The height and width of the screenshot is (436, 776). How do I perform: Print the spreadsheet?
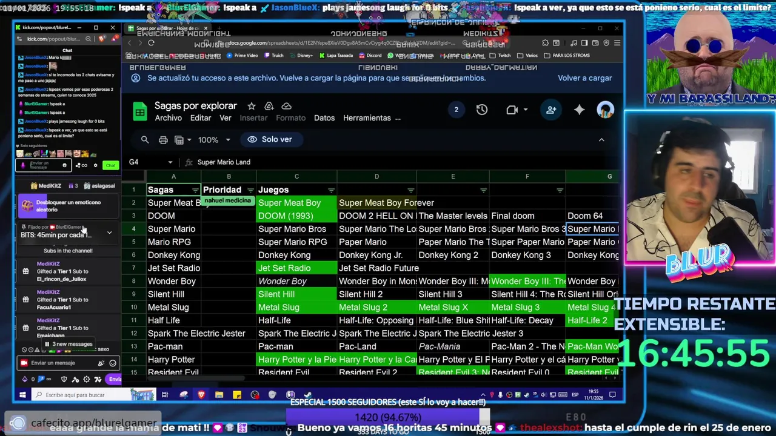point(163,140)
